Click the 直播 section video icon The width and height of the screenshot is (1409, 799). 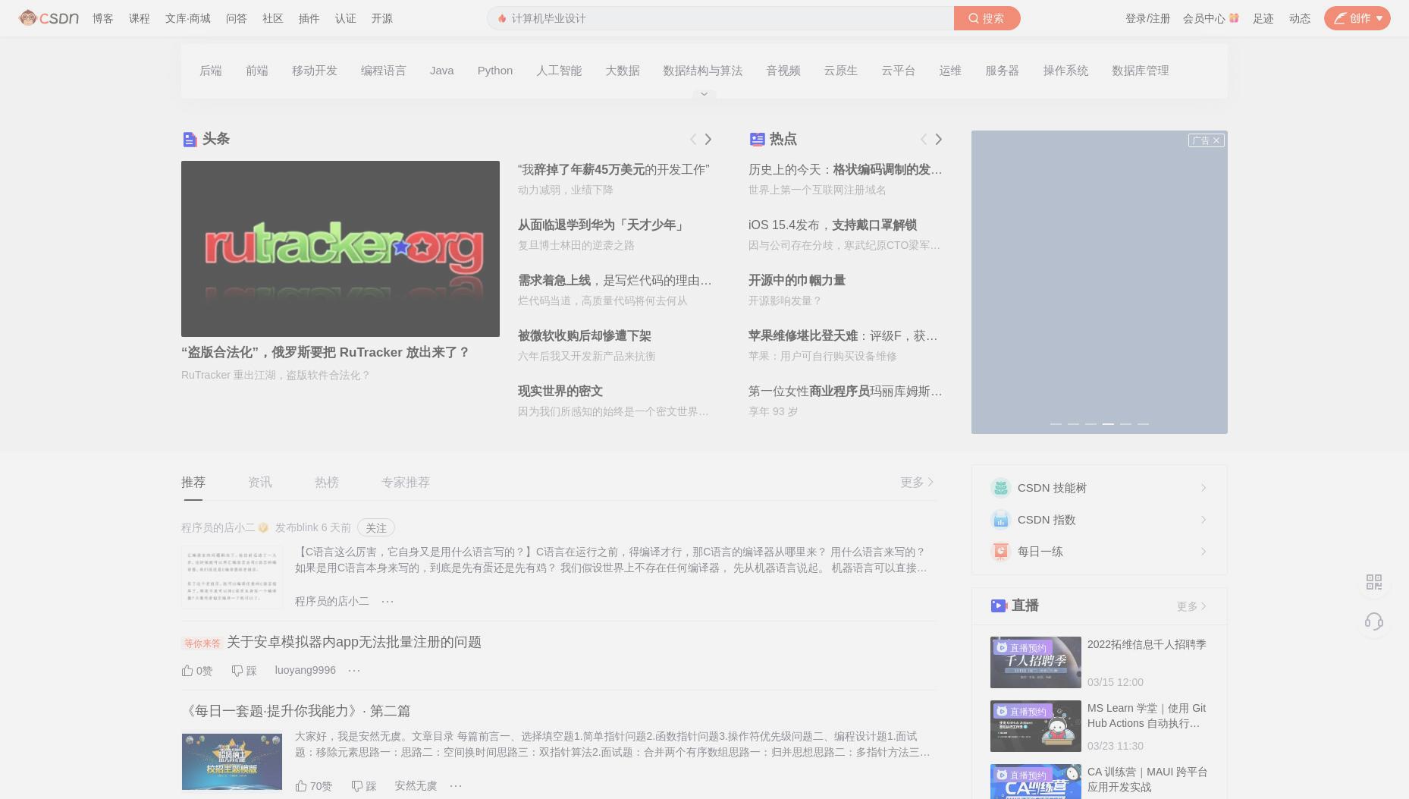tap(999, 606)
